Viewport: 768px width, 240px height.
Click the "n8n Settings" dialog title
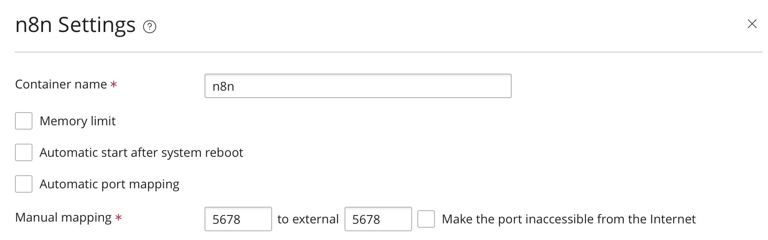pyautogui.click(x=75, y=25)
